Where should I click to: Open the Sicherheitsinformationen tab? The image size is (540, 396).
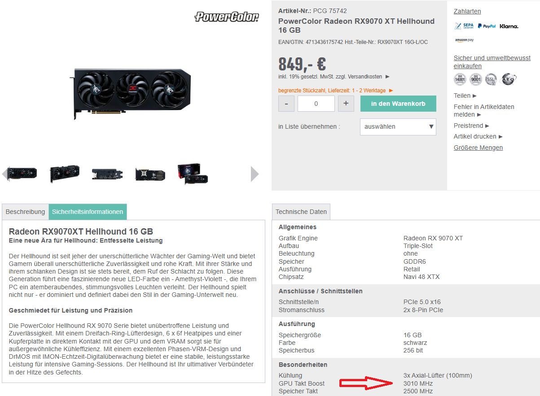88,212
